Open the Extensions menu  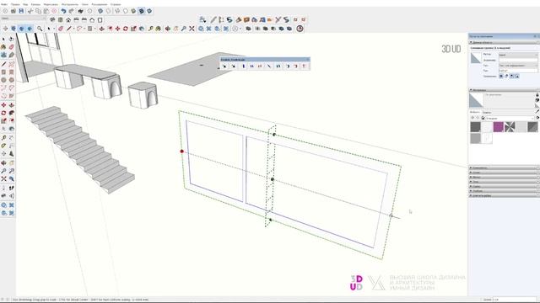pyautogui.click(x=100, y=4)
